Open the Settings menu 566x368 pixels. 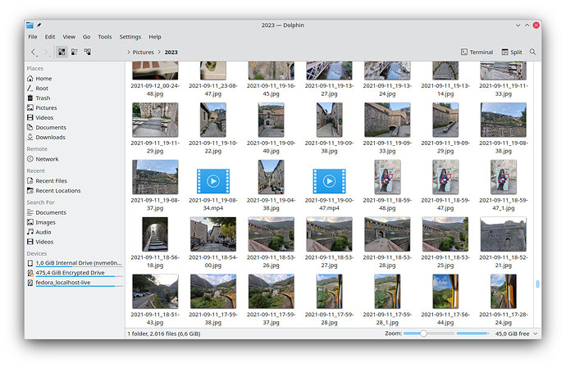coord(130,37)
